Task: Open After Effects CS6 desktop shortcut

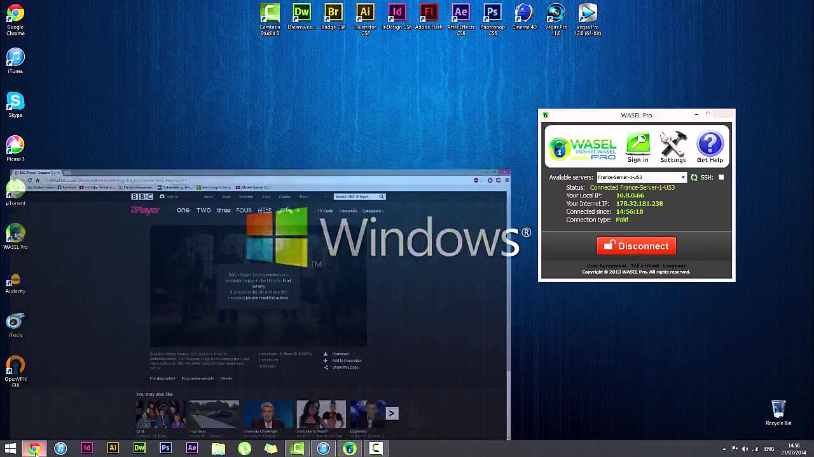Action: coord(460,20)
